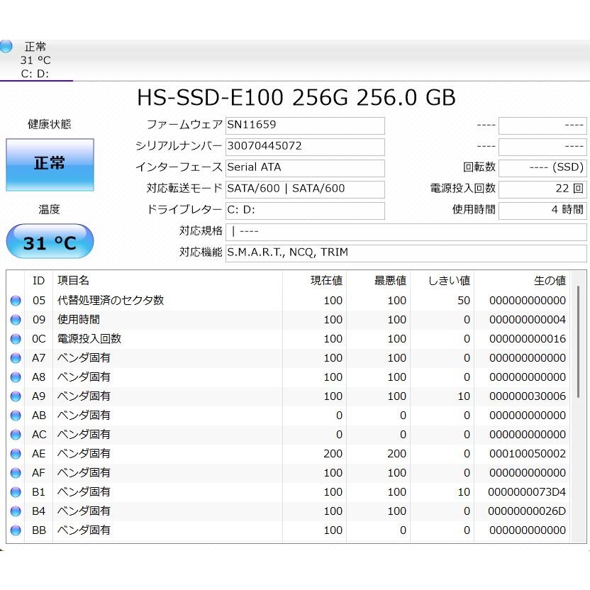Click the status icon of row A9
590x590 pixels.
(16, 396)
